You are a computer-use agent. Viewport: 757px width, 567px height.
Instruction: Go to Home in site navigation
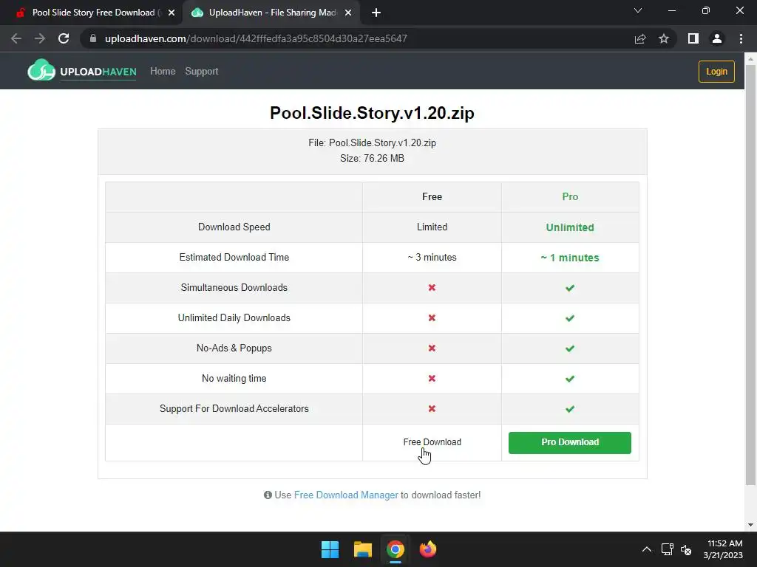[x=163, y=72]
